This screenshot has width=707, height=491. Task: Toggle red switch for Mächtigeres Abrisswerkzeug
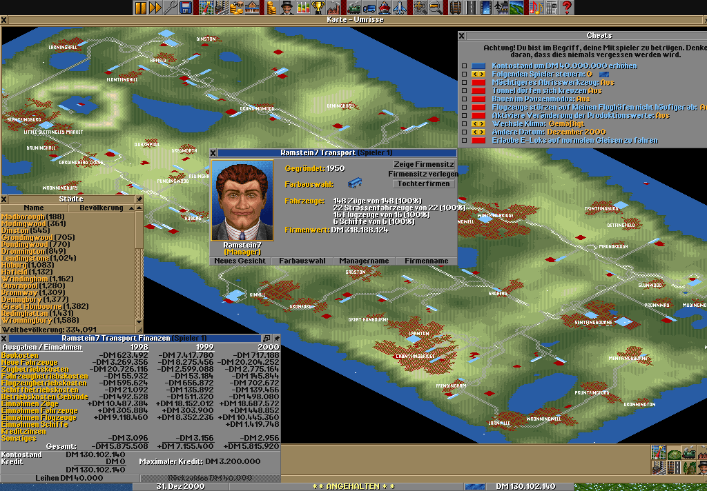478,83
